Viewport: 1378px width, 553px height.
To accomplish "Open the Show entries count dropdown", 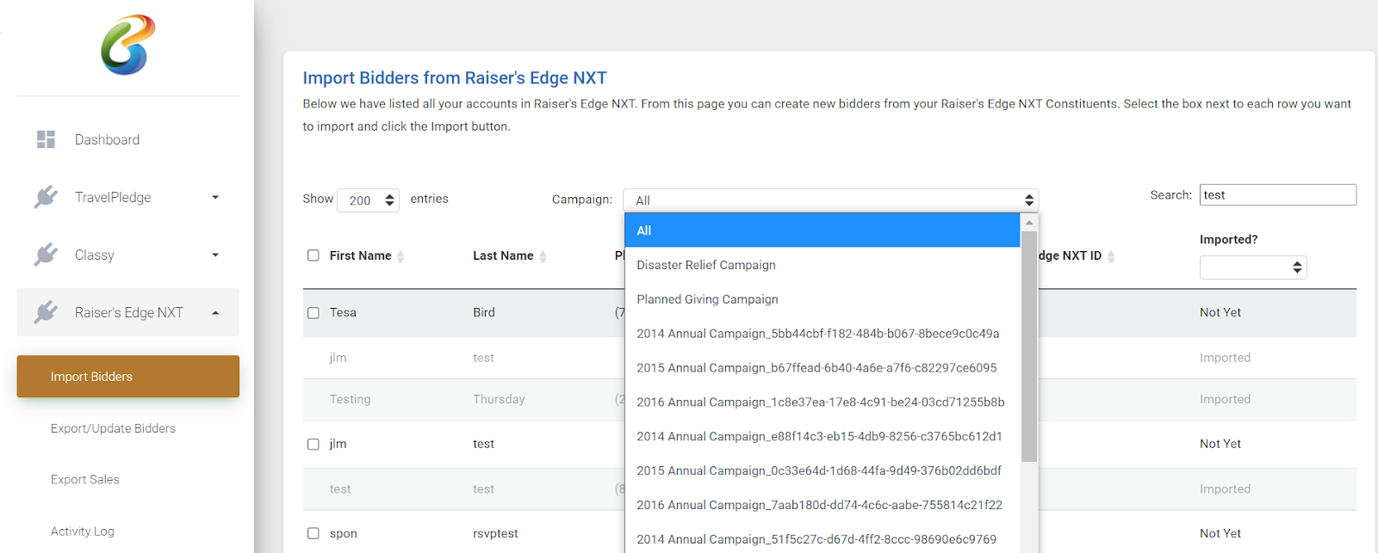I will [369, 200].
